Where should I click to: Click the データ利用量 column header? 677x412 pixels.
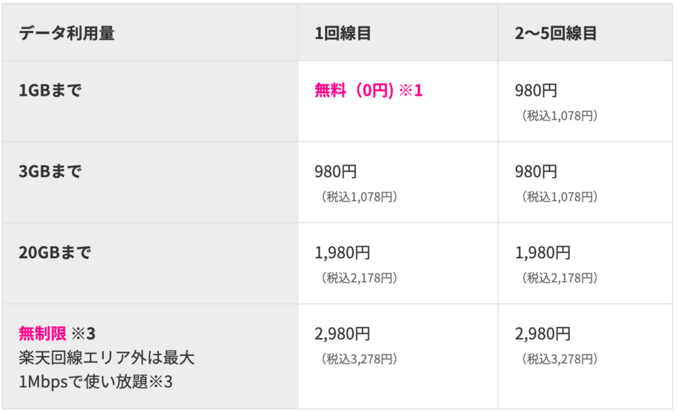coord(67,33)
